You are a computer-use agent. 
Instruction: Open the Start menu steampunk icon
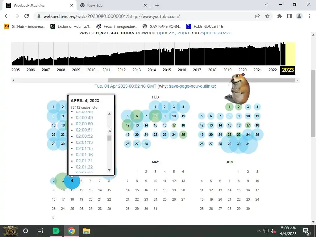pos(10,231)
